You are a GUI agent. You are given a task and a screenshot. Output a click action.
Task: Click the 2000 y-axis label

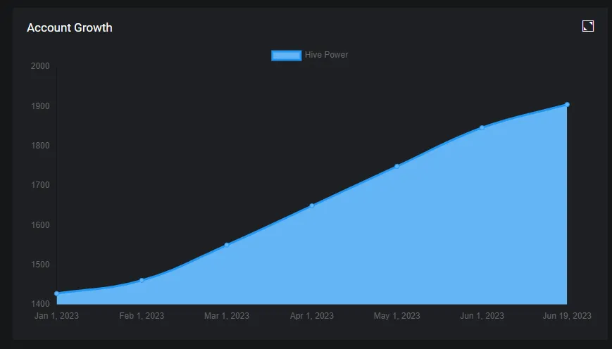(x=41, y=66)
